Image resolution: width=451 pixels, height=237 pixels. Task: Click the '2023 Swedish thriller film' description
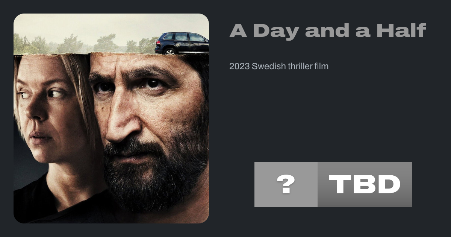click(x=279, y=67)
